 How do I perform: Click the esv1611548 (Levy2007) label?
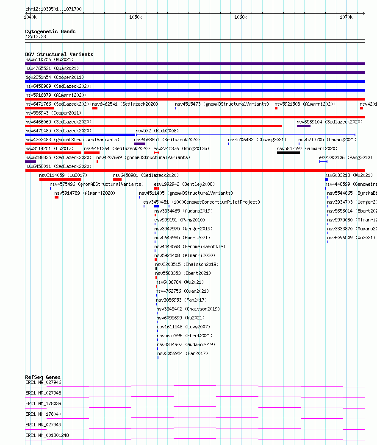183,327
